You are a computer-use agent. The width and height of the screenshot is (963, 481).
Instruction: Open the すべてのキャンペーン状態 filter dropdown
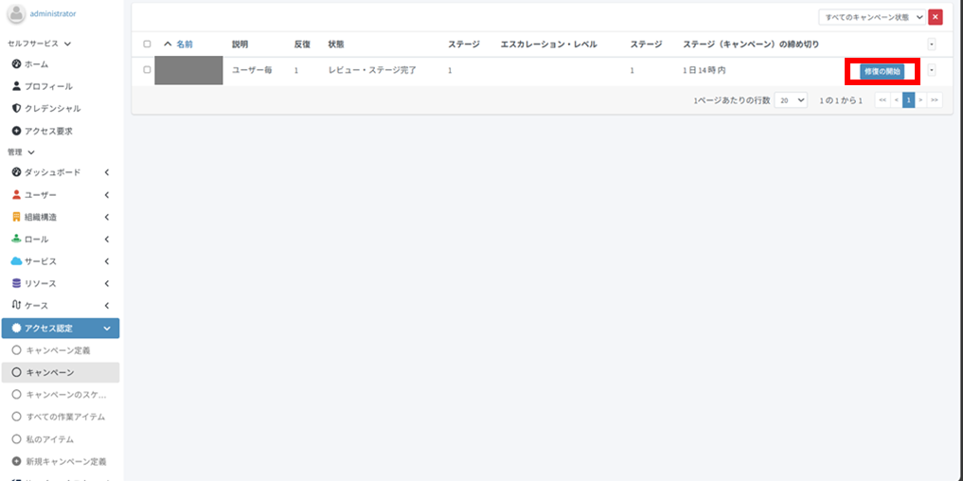coord(871,17)
